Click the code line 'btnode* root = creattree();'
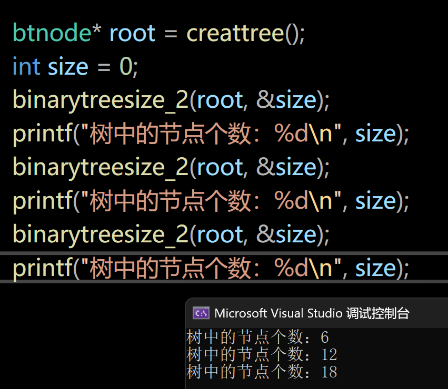The image size is (448, 389). [x=158, y=34]
